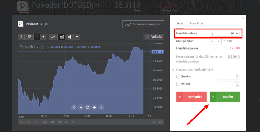Viewport: 260px width, 132px height.
Task: Switch to area chart type
Action: click(x=62, y=37)
